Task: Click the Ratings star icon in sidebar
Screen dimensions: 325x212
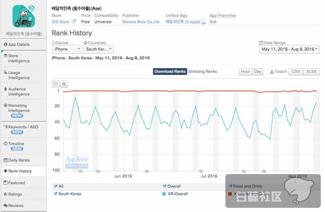Action: pos(5,194)
